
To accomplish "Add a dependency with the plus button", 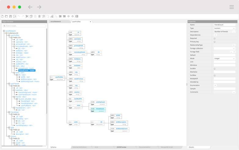I will tap(215, 35).
